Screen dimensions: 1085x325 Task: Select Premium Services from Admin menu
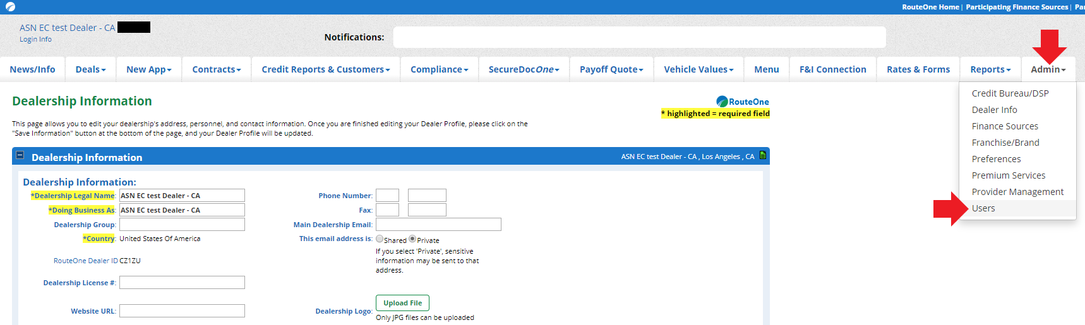coord(1009,175)
